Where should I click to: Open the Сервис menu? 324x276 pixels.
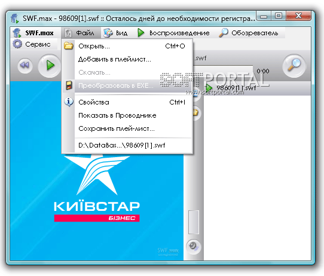(x=32, y=44)
